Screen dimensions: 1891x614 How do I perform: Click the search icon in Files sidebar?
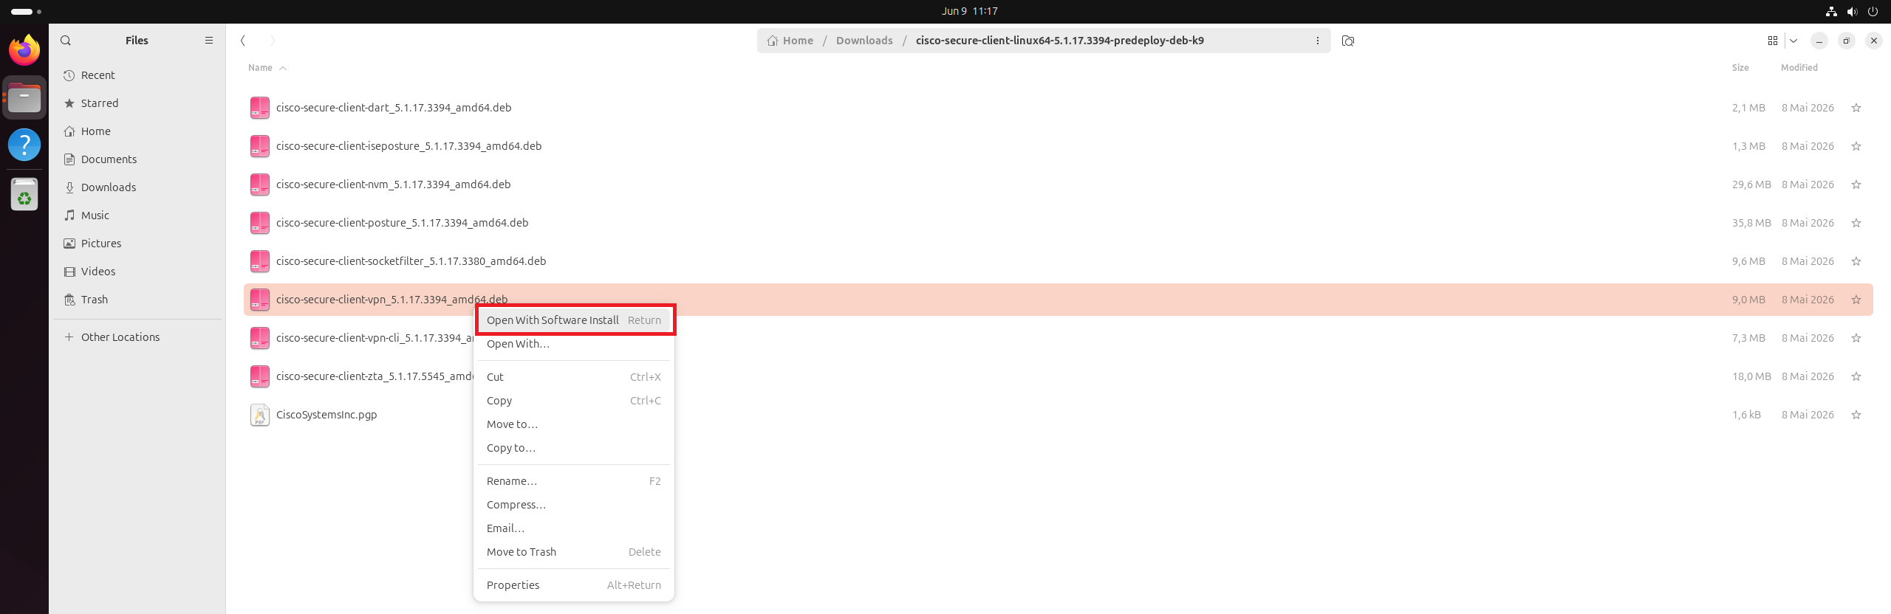(x=66, y=41)
